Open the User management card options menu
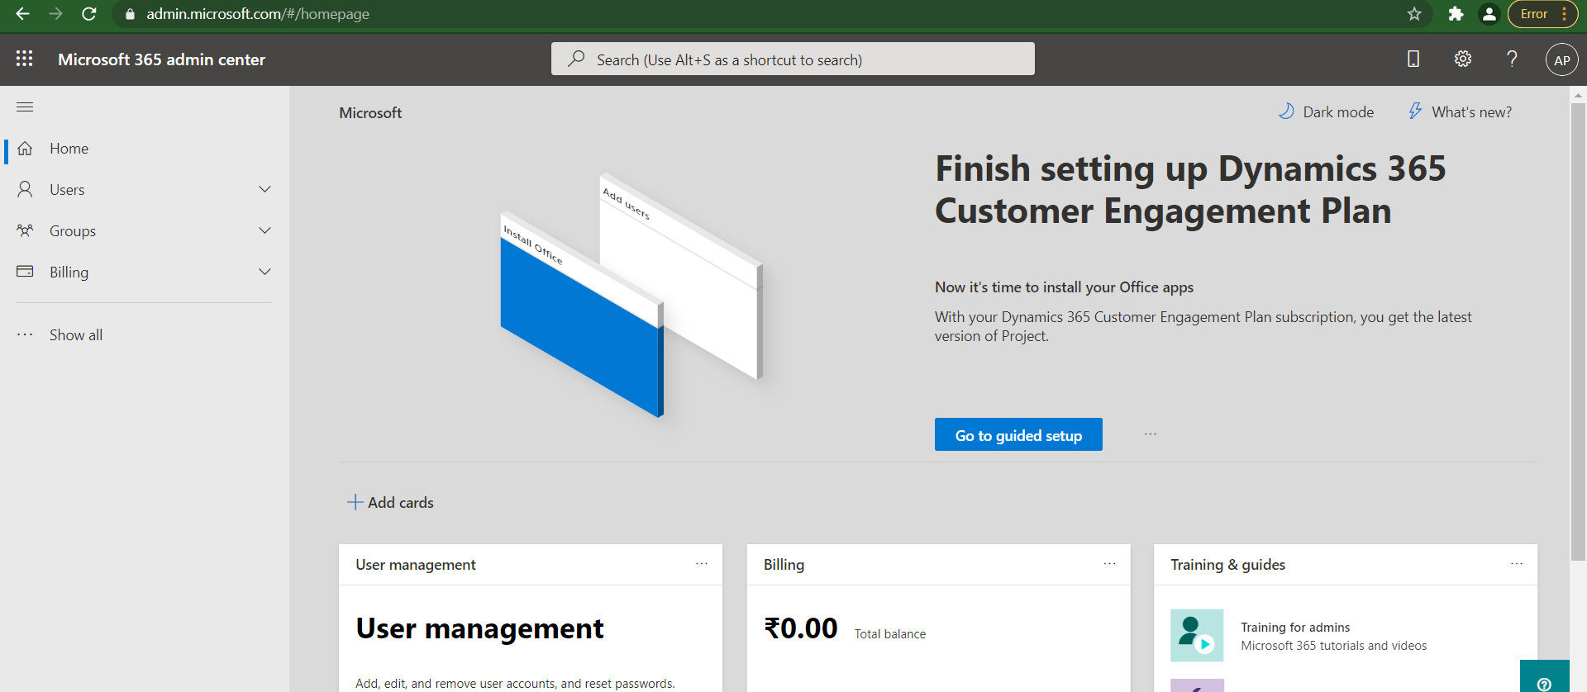The height and width of the screenshot is (692, 1587). (702, 564)
